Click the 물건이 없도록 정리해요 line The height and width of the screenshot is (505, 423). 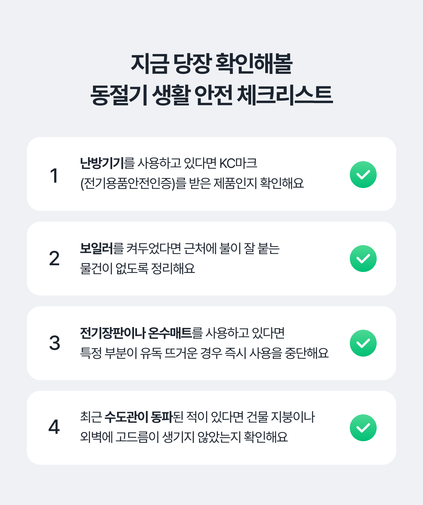(137, 269)
